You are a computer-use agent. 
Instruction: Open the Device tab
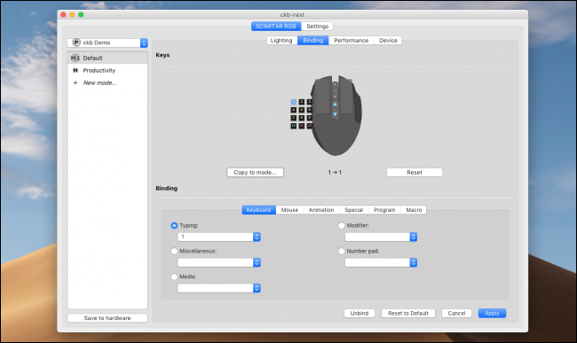pyautogui.click(x=388, y=41)
